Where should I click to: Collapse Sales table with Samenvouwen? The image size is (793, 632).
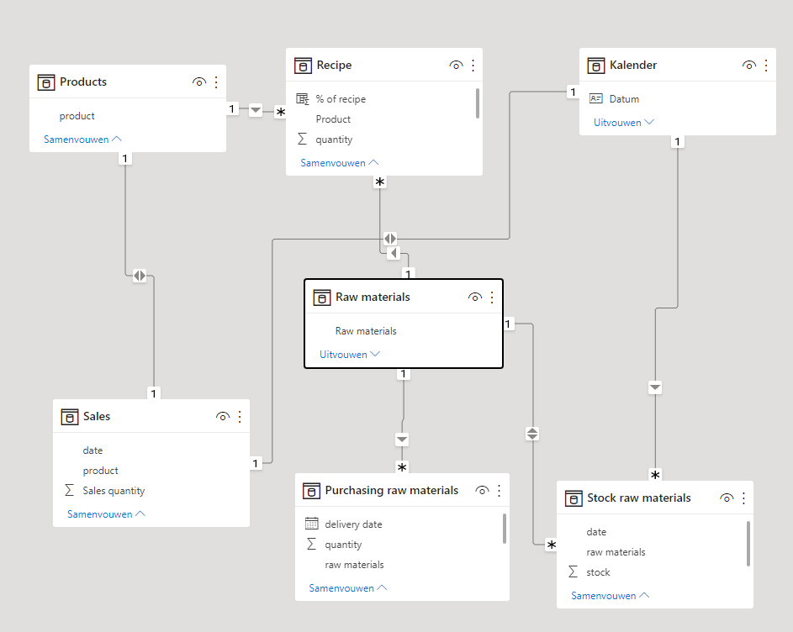pyautogui.click(x=106, y=514)
